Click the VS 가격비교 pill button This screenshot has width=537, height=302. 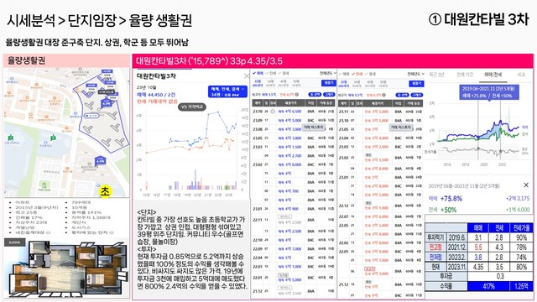pyautogui.click(x=192, y=107)
